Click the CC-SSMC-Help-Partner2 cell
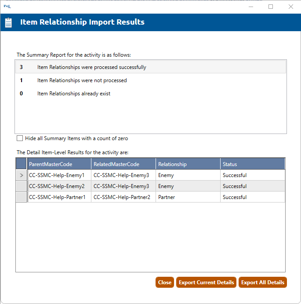The height and width of the screenshot is (304, 301). pyautogui.click(x=122, y=197)
